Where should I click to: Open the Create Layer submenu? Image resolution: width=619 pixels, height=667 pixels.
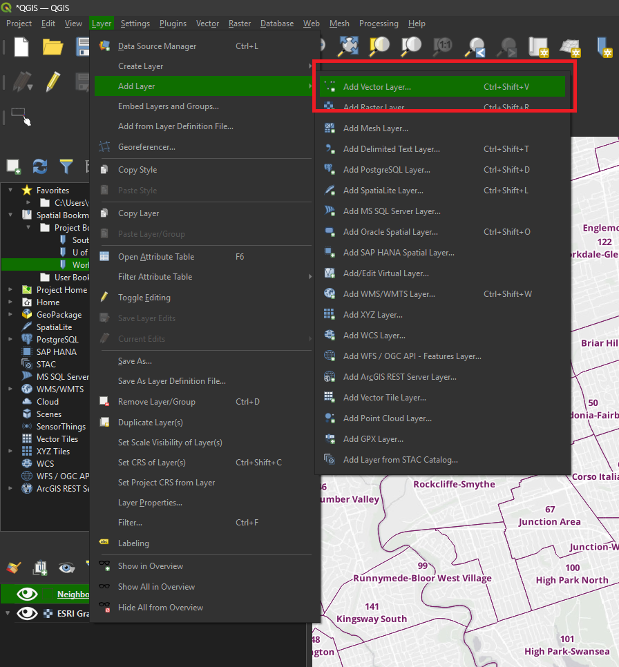pyautogui.click(x=204, y=66)
